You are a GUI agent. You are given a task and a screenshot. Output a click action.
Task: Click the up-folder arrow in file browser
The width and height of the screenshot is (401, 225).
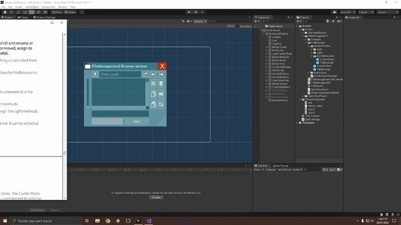coord(95,74)
